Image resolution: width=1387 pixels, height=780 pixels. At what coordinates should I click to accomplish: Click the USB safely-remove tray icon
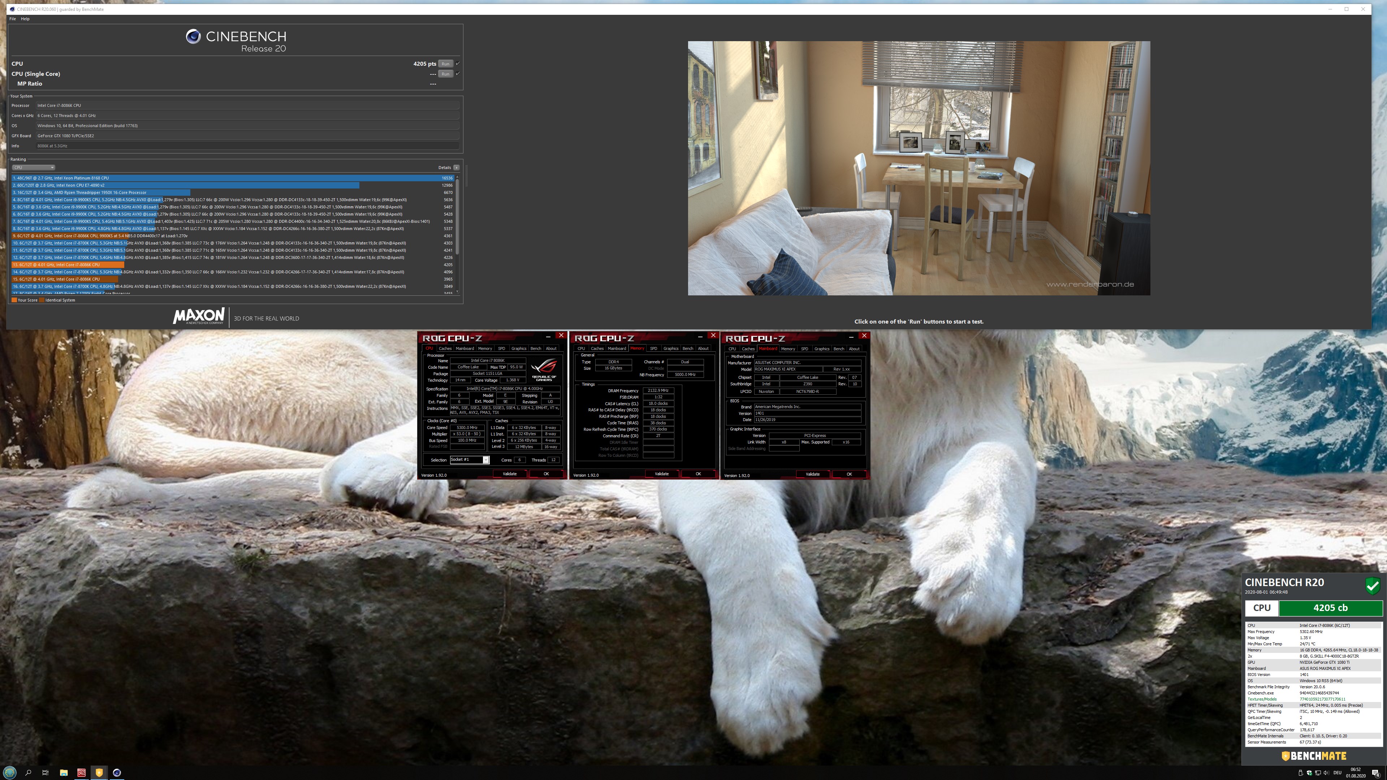pyautogui.click(x=1301, y=773)
